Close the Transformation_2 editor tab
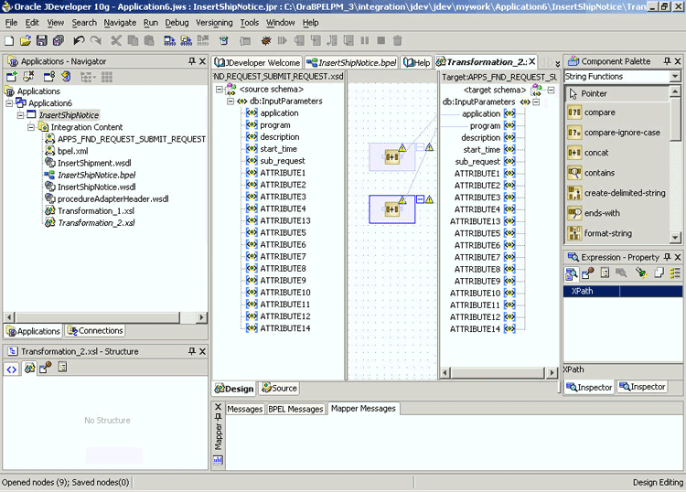This screenshot has height=492, width=686. (532, 61)
